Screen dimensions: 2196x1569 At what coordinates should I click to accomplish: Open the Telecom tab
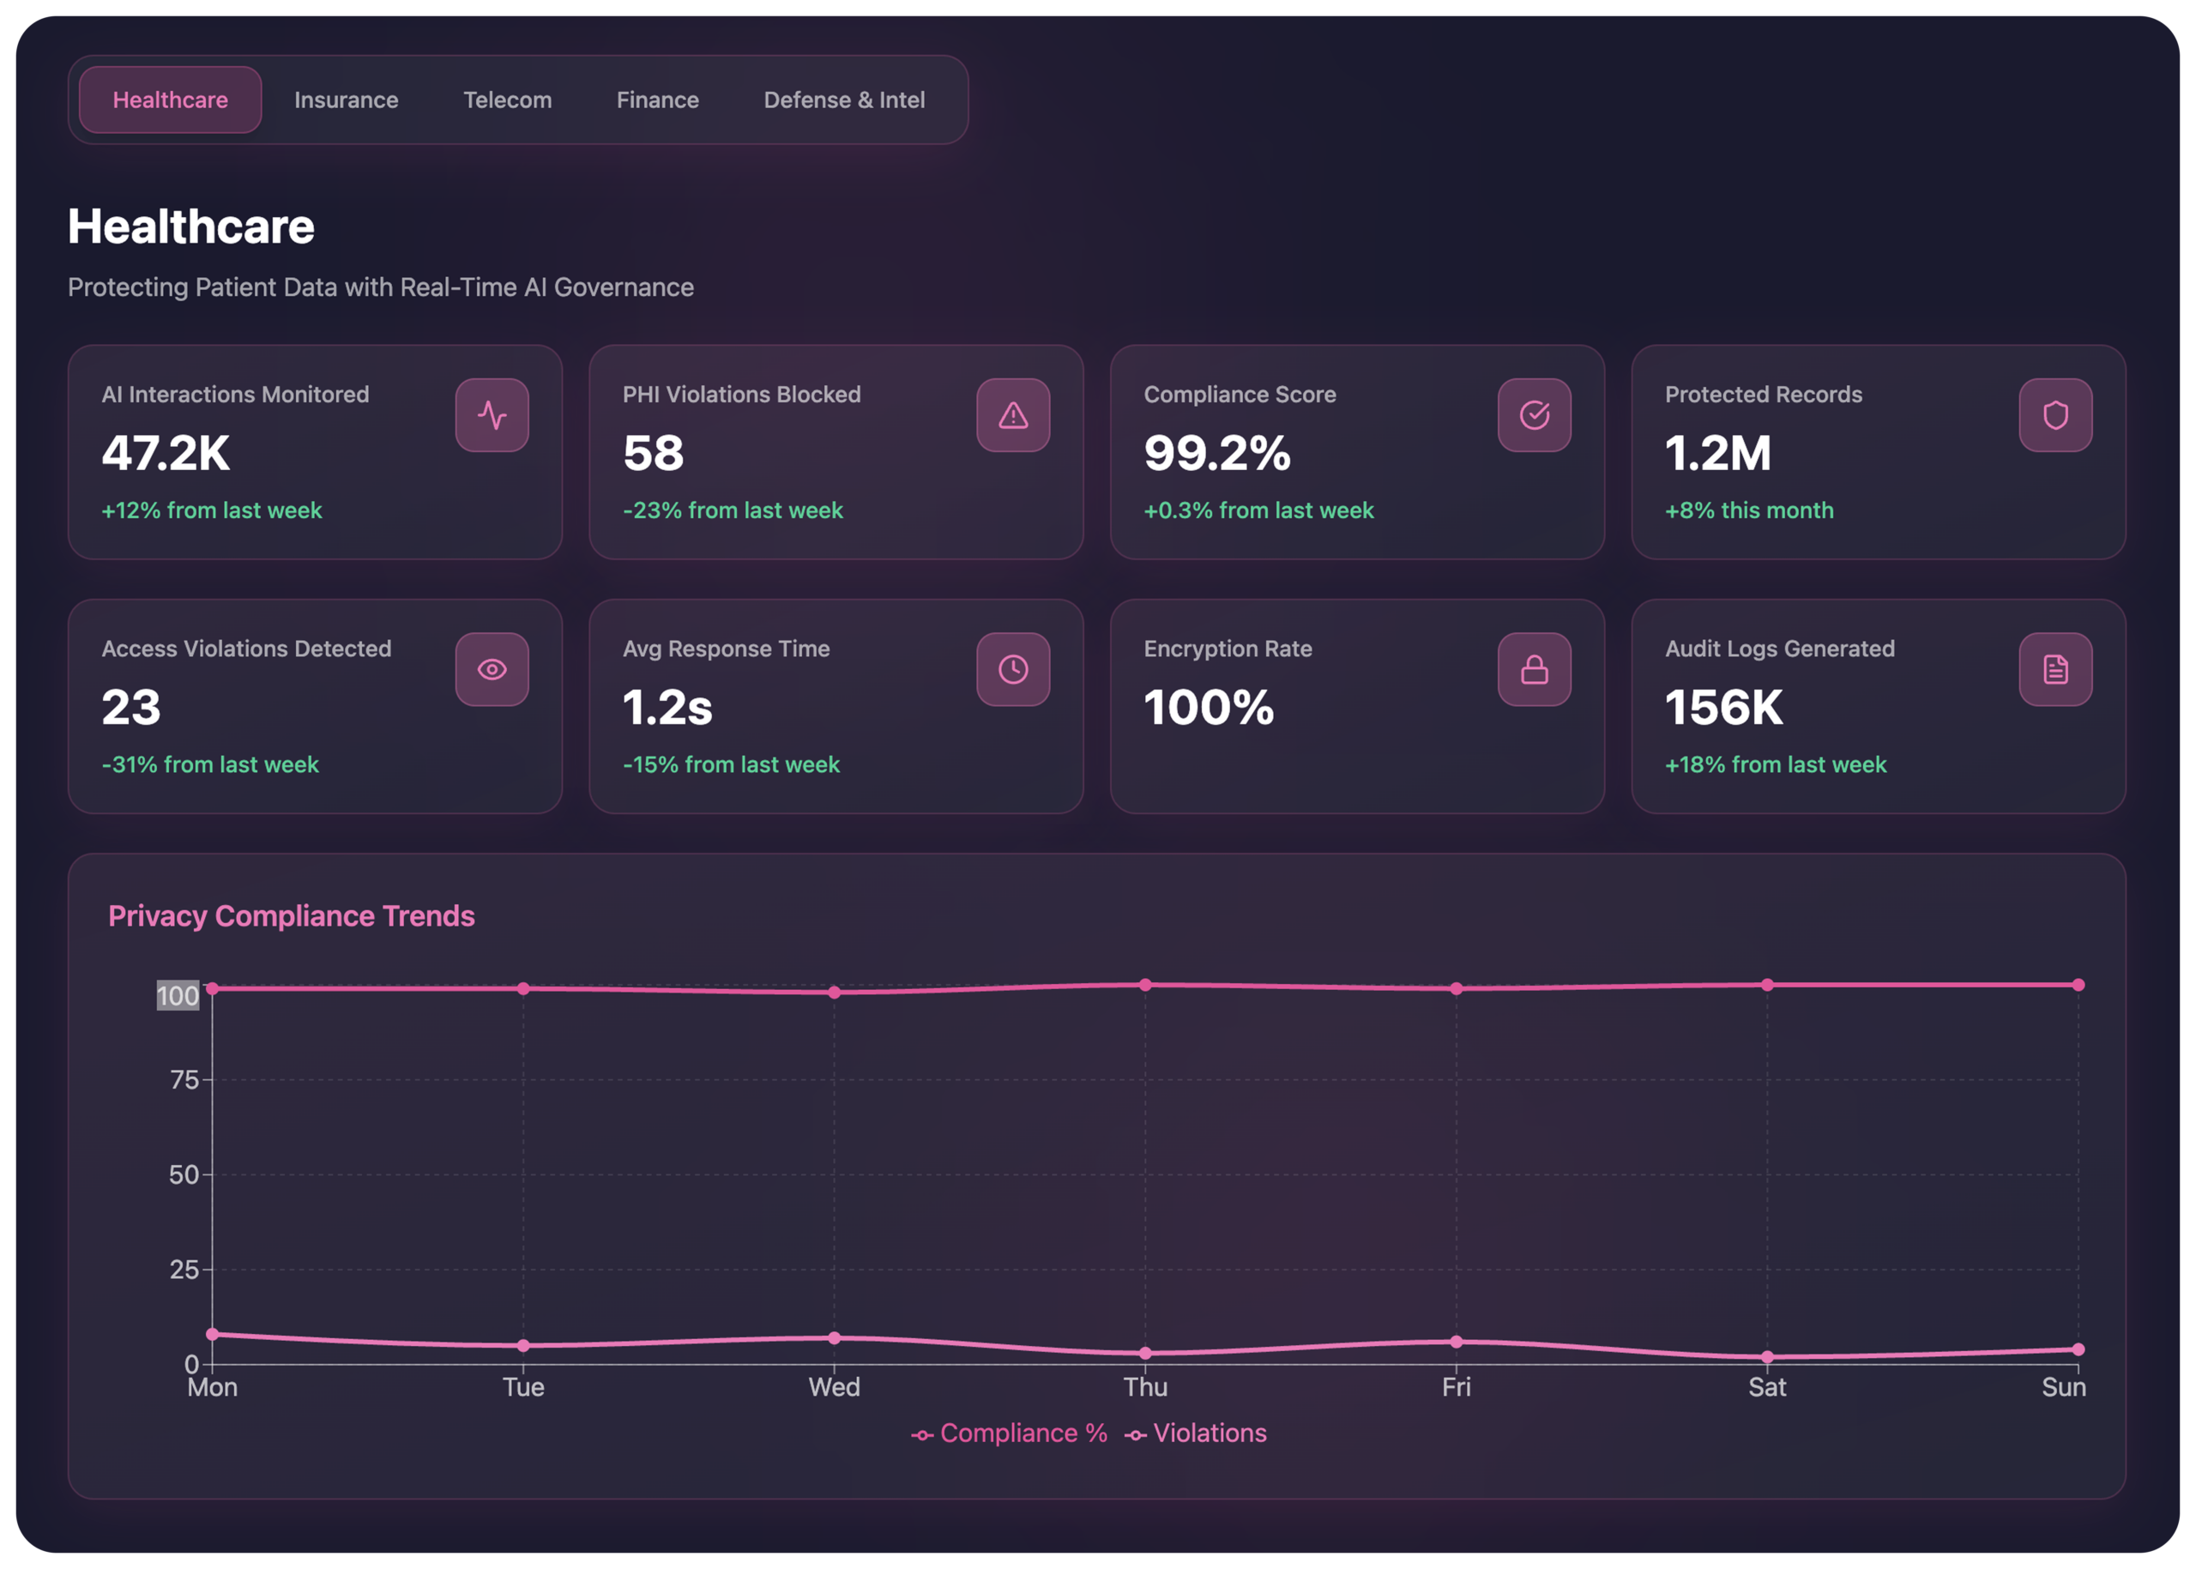[x=507, y=100]
